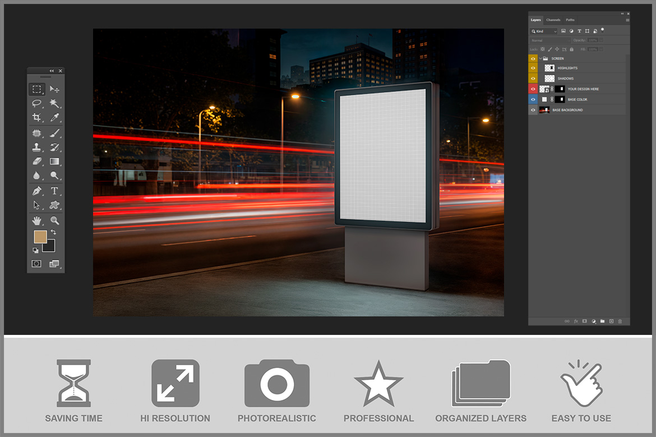Pick the Crop tool

36,118
